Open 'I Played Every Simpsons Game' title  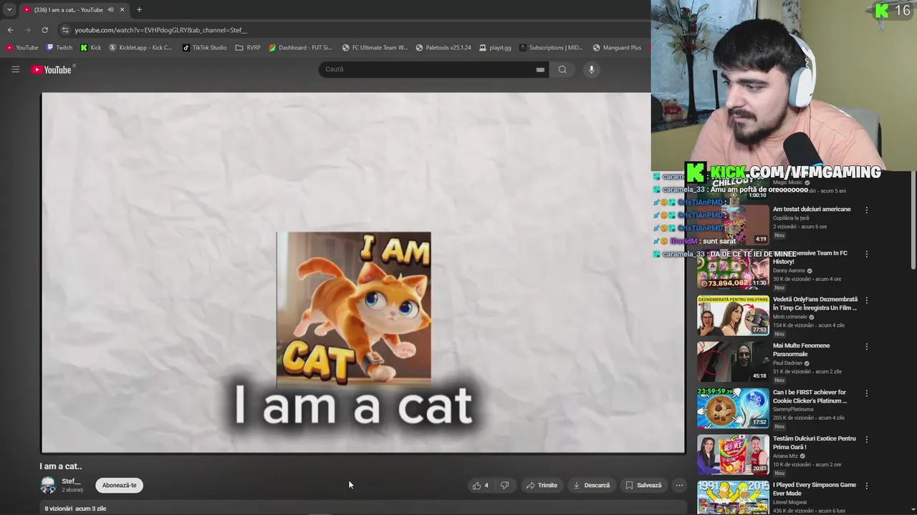click(815, 489)
